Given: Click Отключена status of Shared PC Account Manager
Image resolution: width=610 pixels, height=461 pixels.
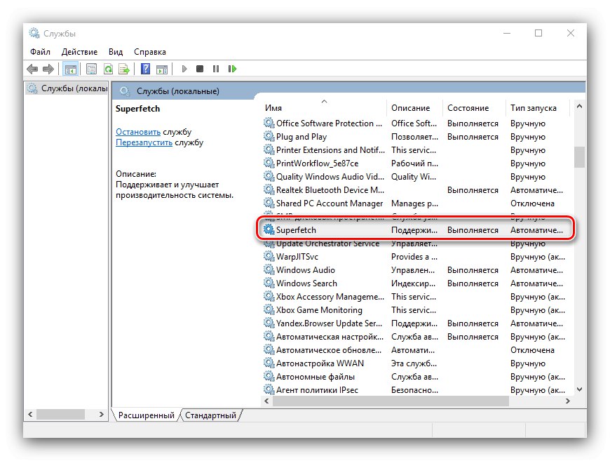Looking at the screenshot, I should tap(532, 203).
